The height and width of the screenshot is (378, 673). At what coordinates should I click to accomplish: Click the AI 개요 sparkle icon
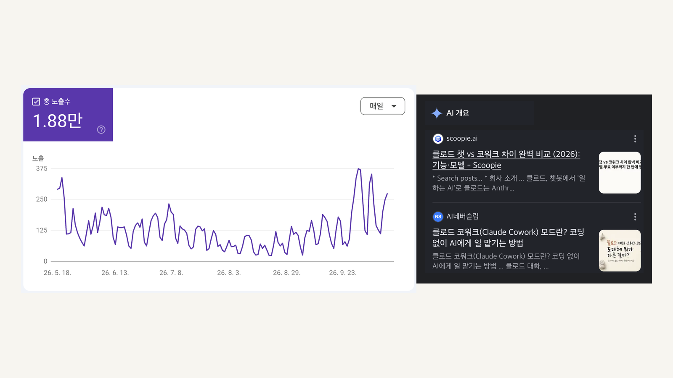point(437,113)
